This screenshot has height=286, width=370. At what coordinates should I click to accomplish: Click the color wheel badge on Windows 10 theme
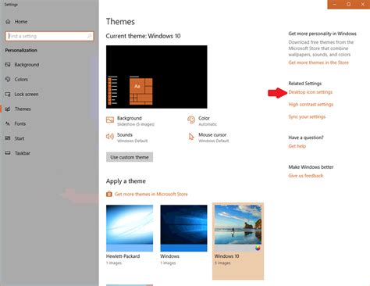coord(258,248)
